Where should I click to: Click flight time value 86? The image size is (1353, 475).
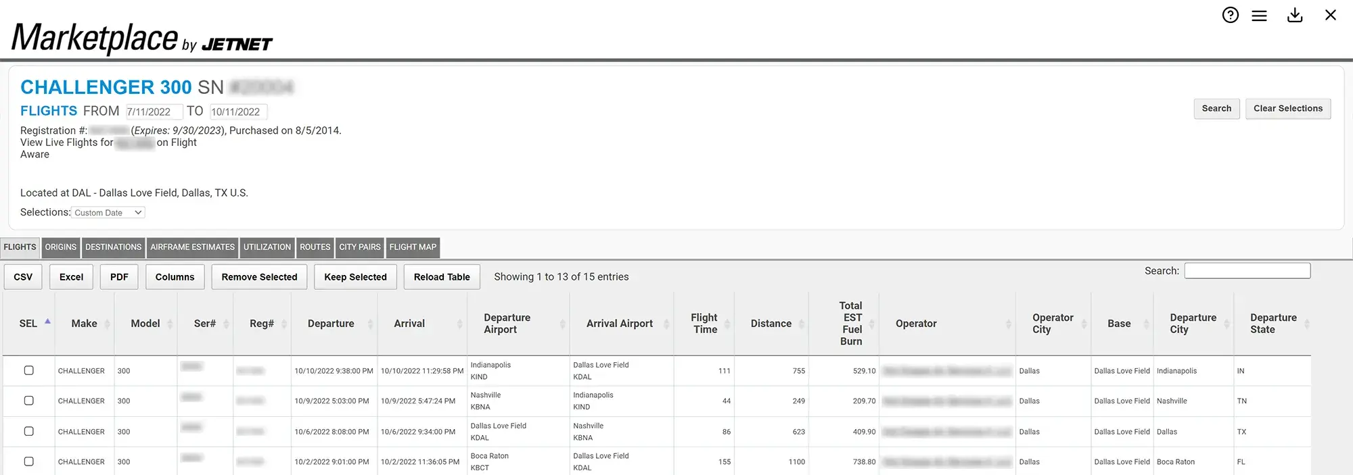click(x=727, y=432)
